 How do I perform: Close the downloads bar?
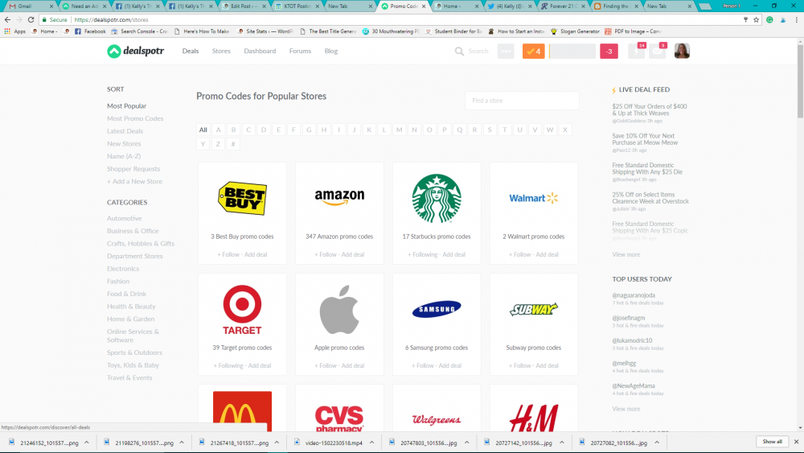click(x=796, y=442)
